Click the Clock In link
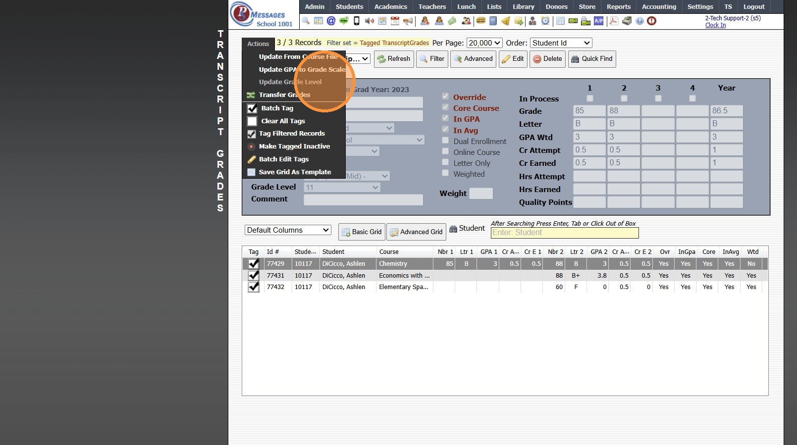 (x=715, y=25)
